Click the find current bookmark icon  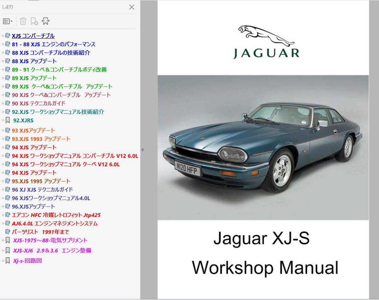pos(46,21)
